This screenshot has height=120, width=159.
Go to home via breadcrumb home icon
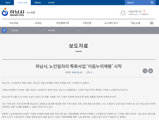pyautogui.click(x=4, y=30)
